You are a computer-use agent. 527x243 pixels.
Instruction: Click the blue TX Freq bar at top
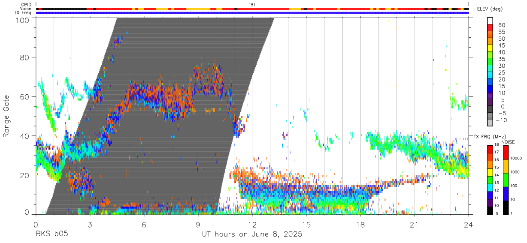[x=252, y=13]
